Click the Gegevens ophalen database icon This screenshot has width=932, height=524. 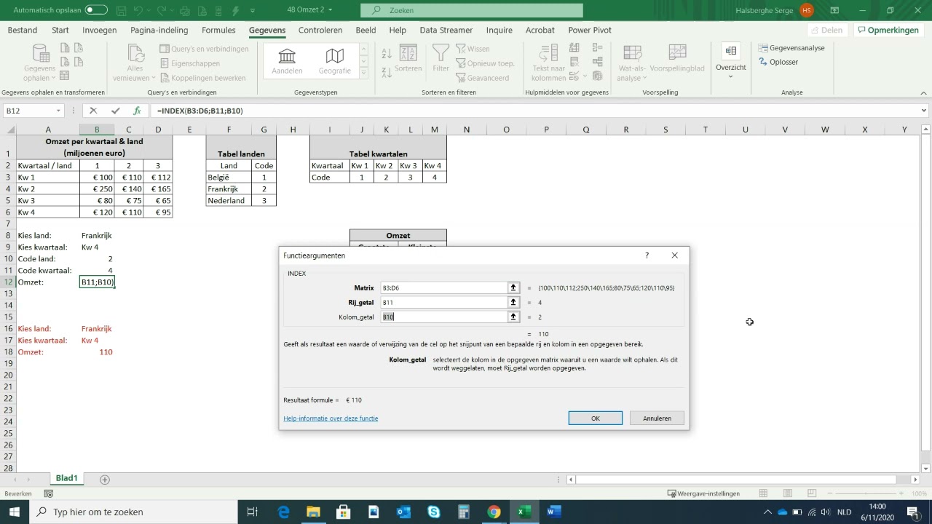(x=39, y=53)
